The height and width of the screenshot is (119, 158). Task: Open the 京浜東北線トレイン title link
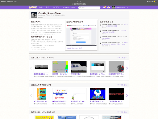click(x=97, y=74)
